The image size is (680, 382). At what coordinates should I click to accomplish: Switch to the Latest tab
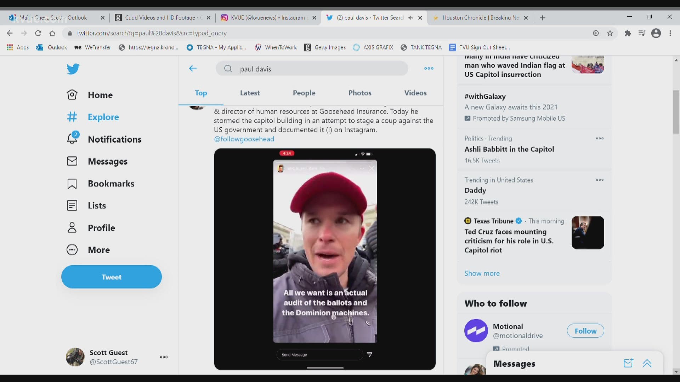point(250,93)
